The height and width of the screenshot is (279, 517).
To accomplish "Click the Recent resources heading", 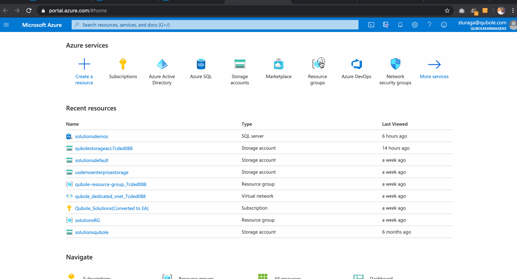I will (x=91, y=108).
